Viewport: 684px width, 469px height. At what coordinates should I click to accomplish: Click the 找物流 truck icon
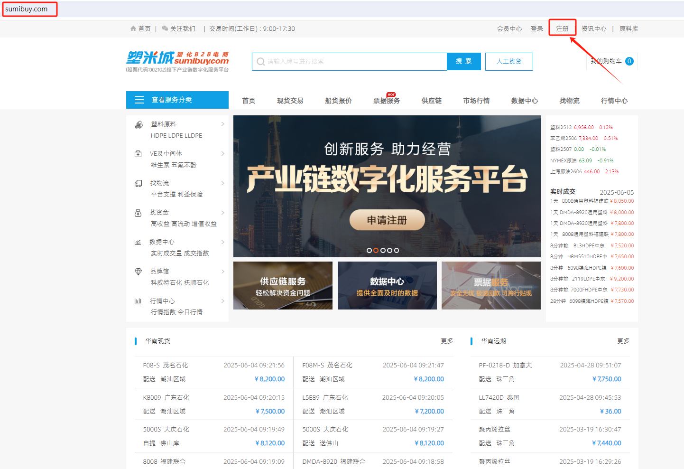138,183
